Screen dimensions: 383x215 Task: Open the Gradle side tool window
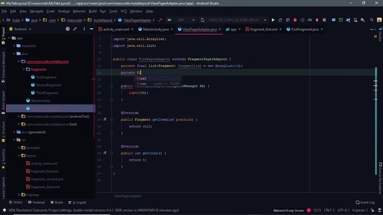(381, 35)
